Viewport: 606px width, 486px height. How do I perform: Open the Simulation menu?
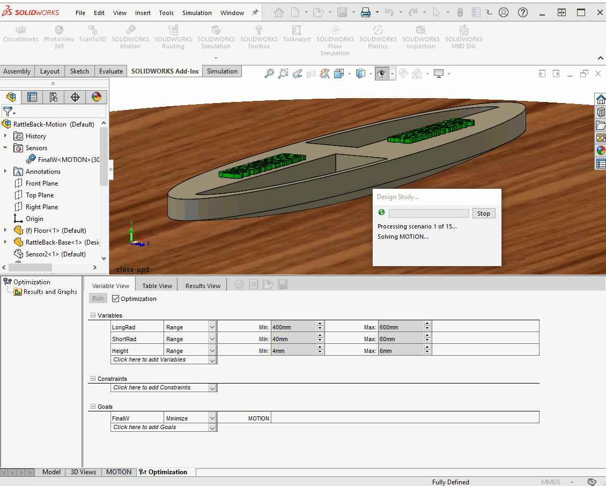197,12
